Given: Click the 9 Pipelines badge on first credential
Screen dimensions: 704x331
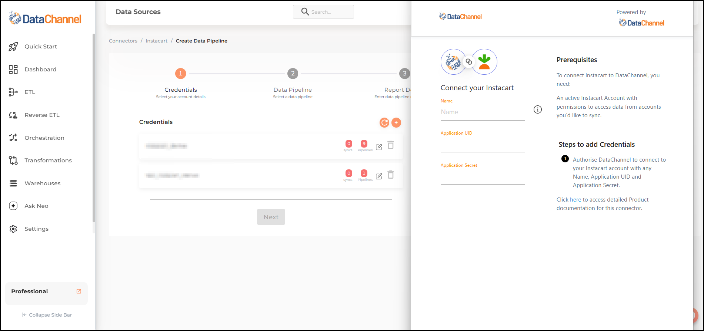Looking at the screenshot, I should [364, 143].
